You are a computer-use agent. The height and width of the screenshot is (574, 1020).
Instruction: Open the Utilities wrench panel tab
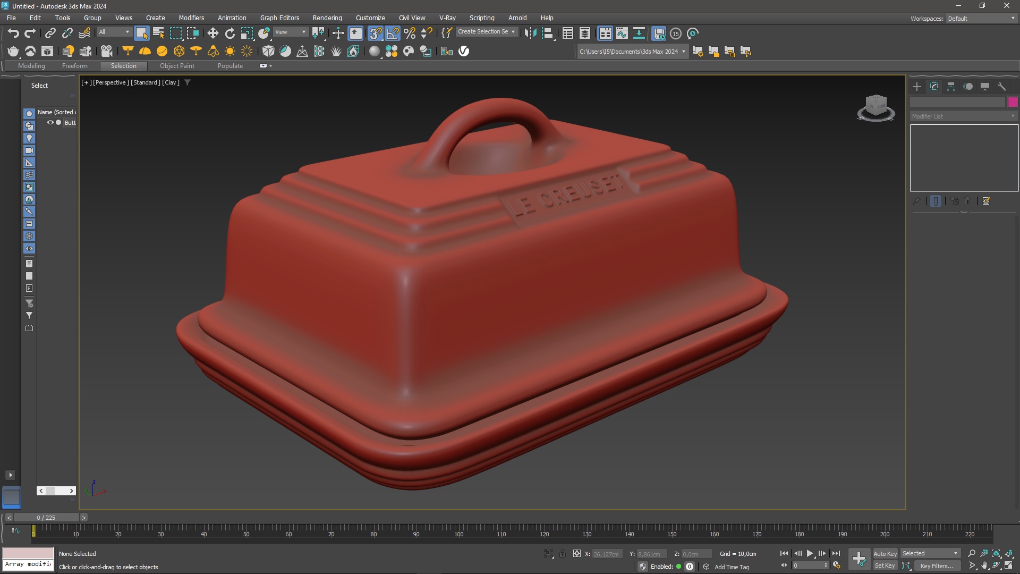point(1002,87)
